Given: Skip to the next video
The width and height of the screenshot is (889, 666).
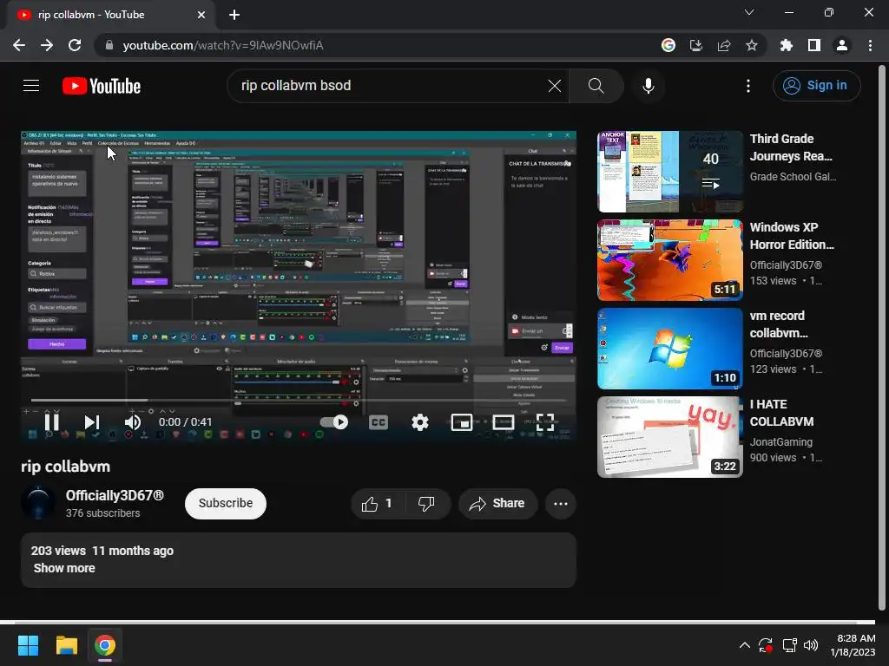Looking at the screenshot, I should point(91,422).
